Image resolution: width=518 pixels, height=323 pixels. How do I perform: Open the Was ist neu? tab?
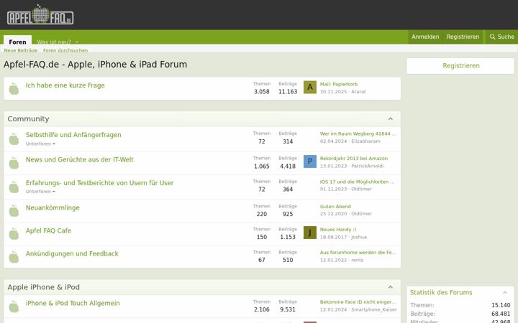(x=54, y=42)
